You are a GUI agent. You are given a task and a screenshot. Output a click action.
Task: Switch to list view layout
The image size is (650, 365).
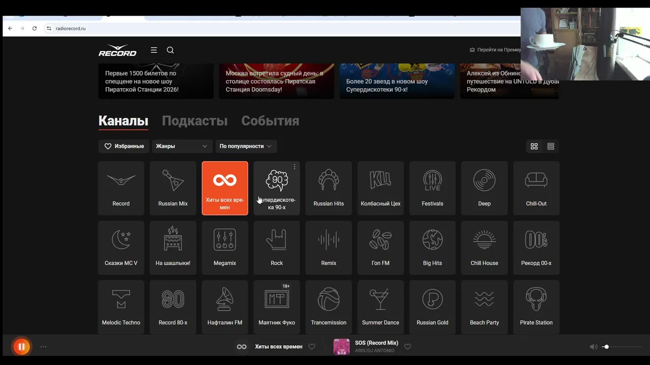(x=550, y=146)
